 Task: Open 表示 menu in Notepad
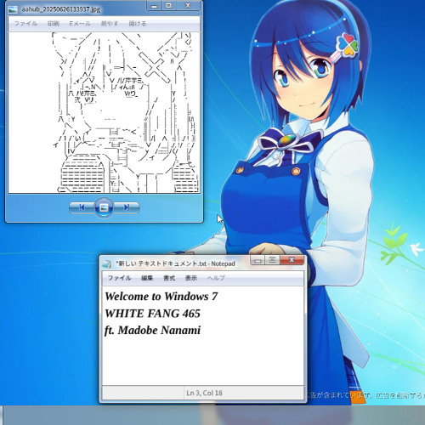coord(191,278)
